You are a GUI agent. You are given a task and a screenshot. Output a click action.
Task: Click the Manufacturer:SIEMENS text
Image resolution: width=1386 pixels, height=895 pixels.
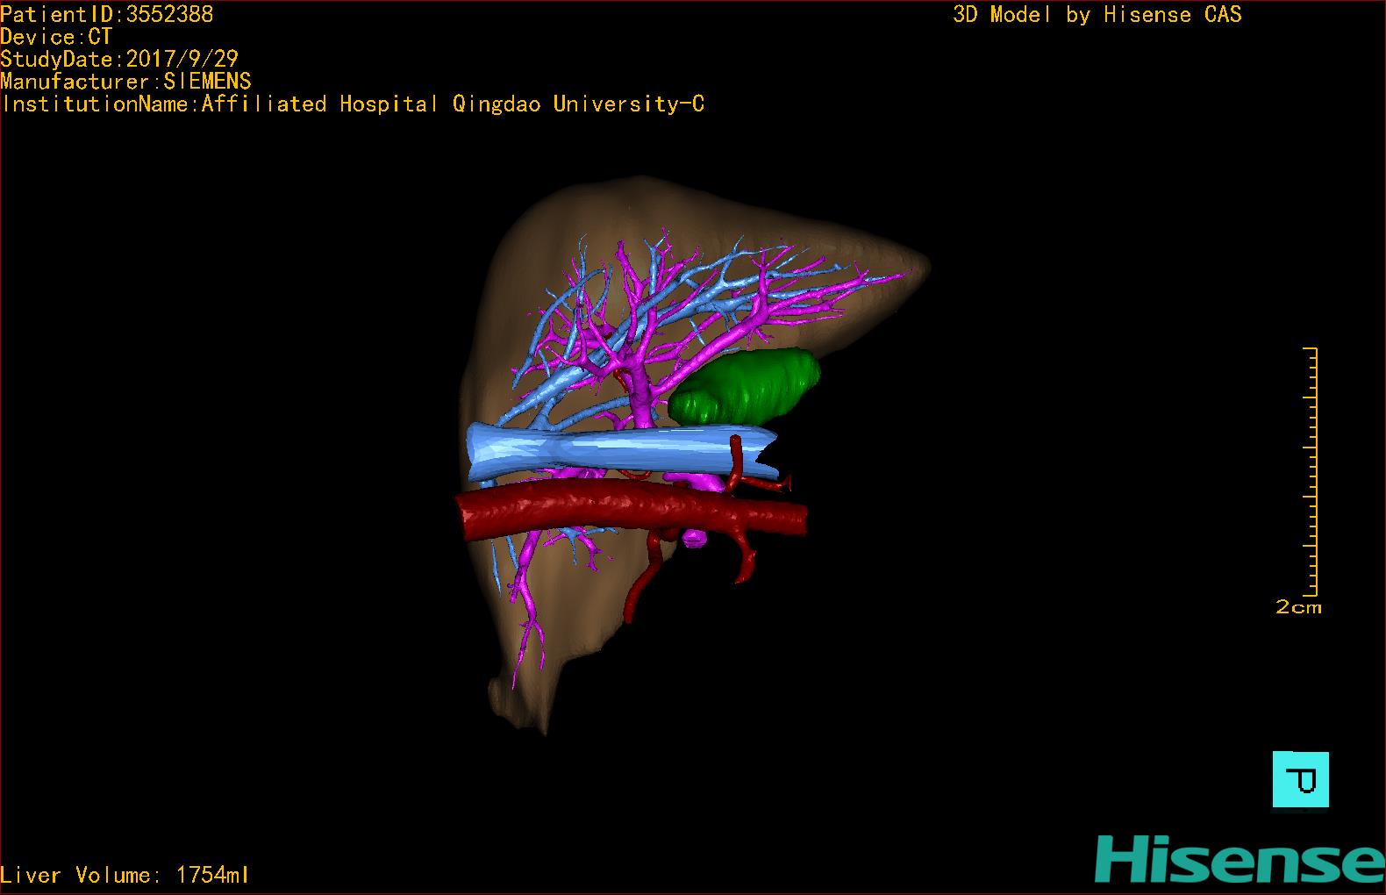pos(125,82)
